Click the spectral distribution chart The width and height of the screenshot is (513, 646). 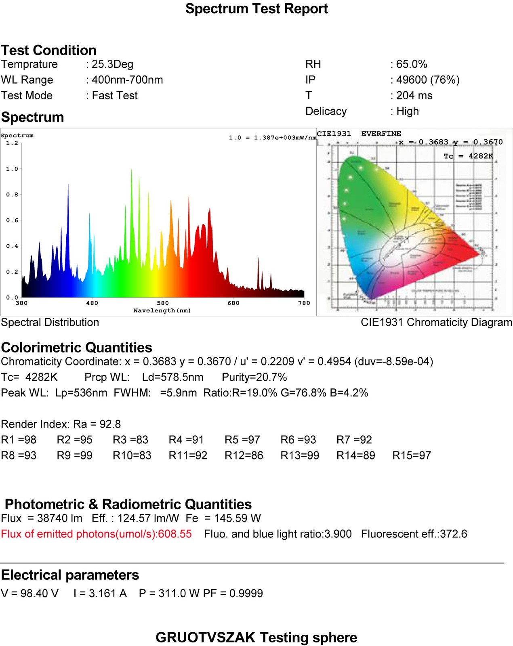tap(158, 222)
